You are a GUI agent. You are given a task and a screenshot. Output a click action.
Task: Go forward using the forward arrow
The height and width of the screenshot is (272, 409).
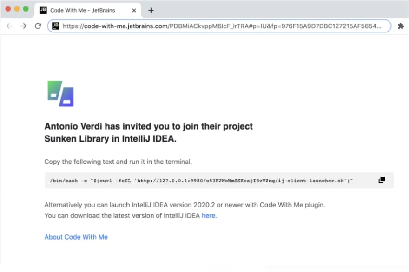24,26
